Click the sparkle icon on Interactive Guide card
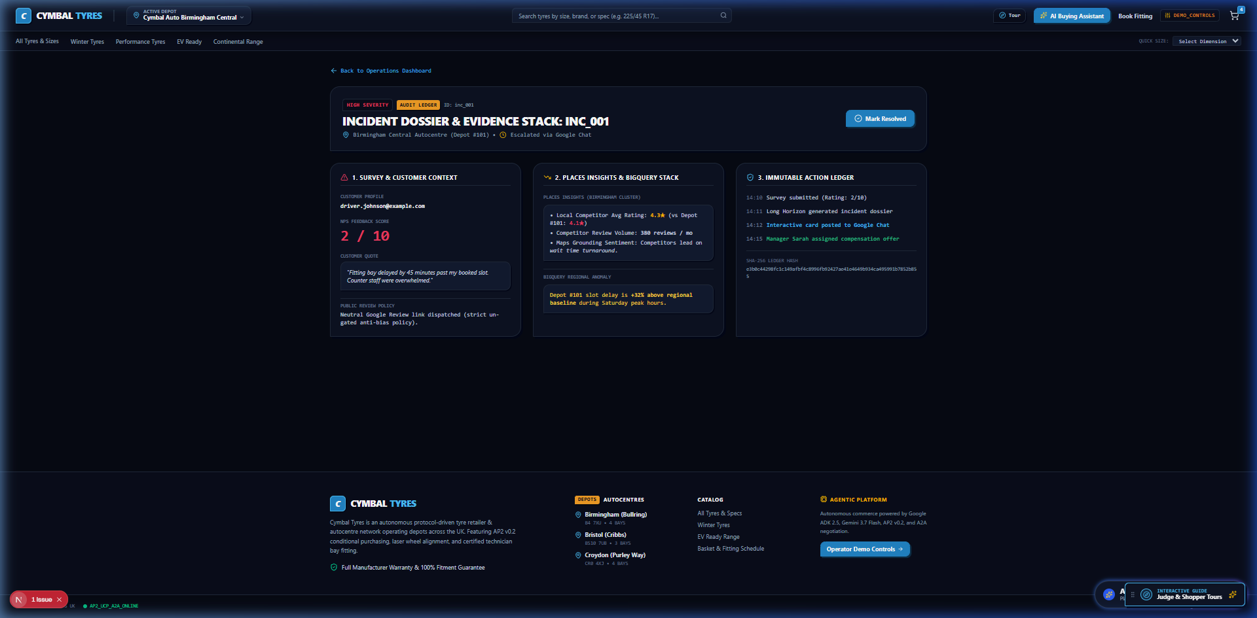This screenshot has width=1257, height=618. pos(1233,594)
